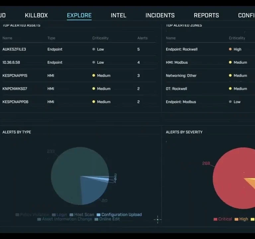
Task: Toggle Critical severity legend entry
Action: click(223, 219)
